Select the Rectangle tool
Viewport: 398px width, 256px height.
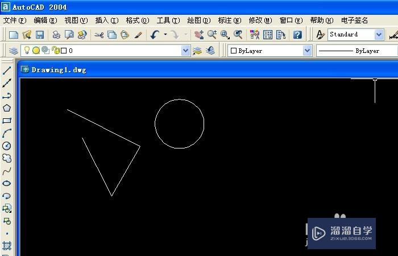7,121
